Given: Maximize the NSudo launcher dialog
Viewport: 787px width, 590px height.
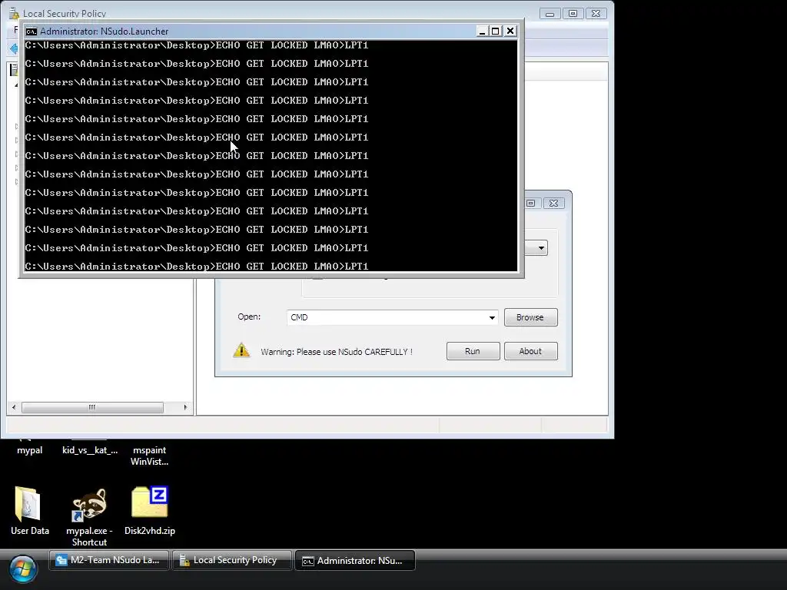Looking at the screenshot, I should (532, 203).
